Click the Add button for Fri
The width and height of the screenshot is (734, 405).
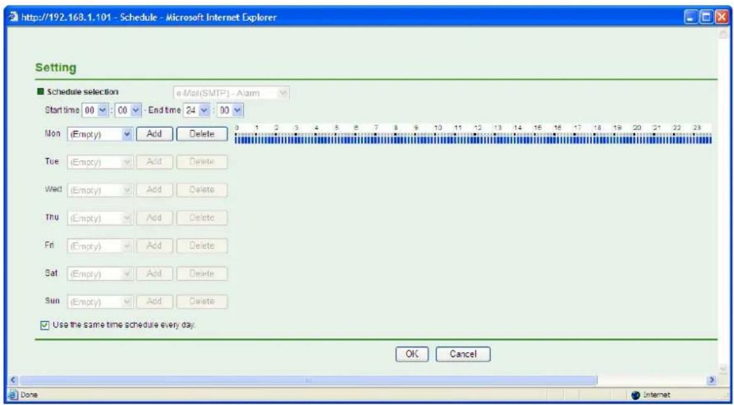[x=154, y=246]
